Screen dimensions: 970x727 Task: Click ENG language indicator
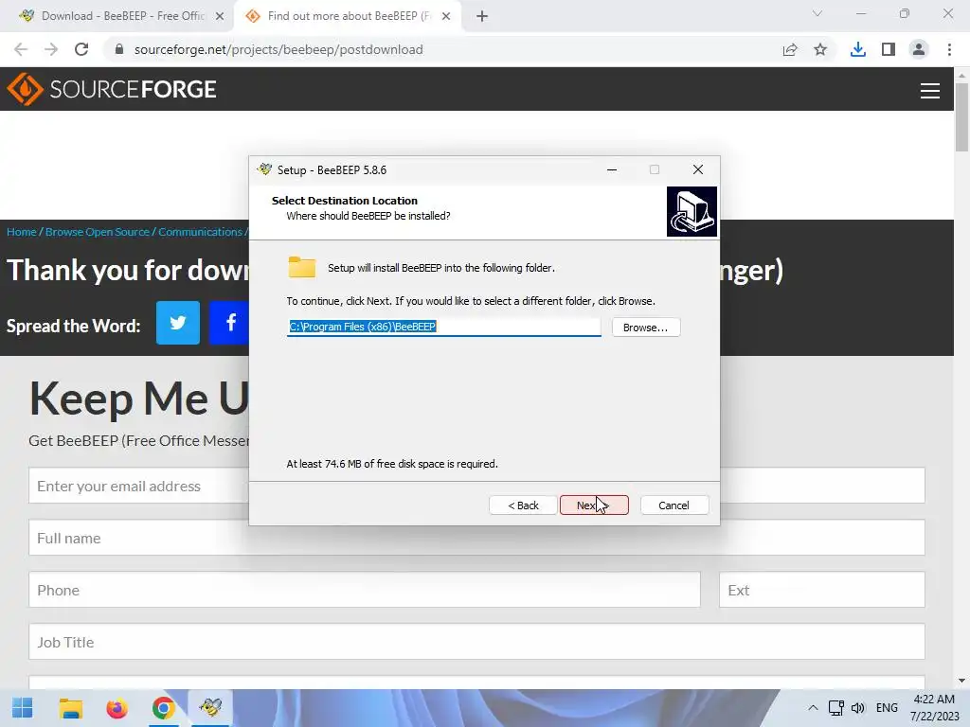(887, 708)
